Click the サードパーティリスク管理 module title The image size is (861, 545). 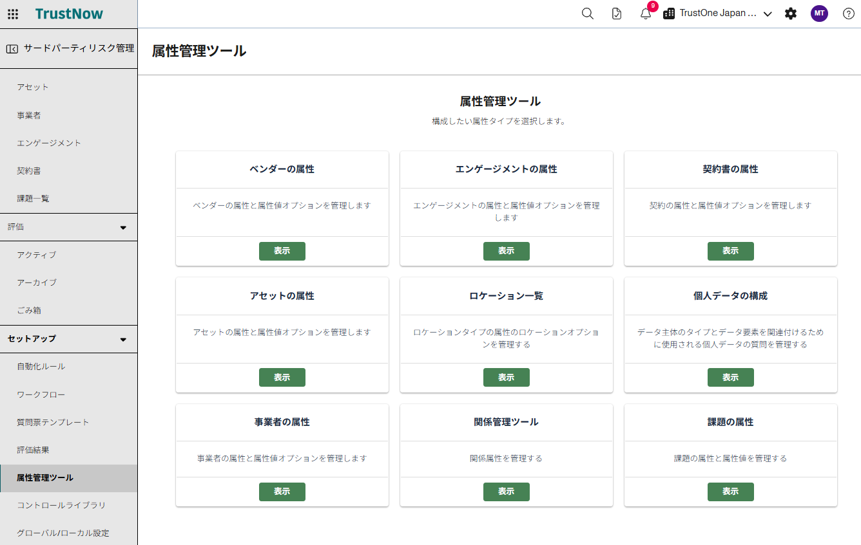pos(79,48)
